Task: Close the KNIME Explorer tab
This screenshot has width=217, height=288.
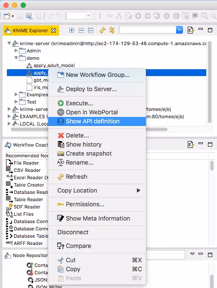Action: click(53, 31)
